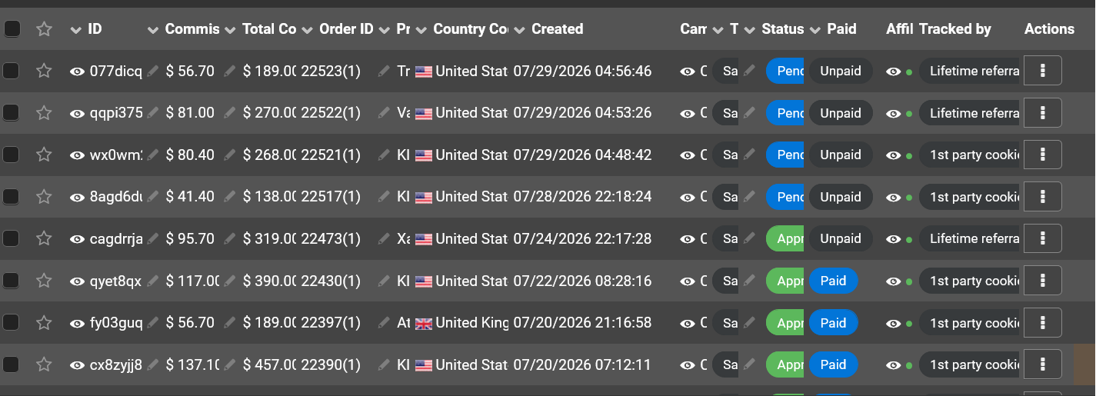Check the row containing order 22430(1)
Viewport: 1096px width, 396px height.
click(11, 281)
